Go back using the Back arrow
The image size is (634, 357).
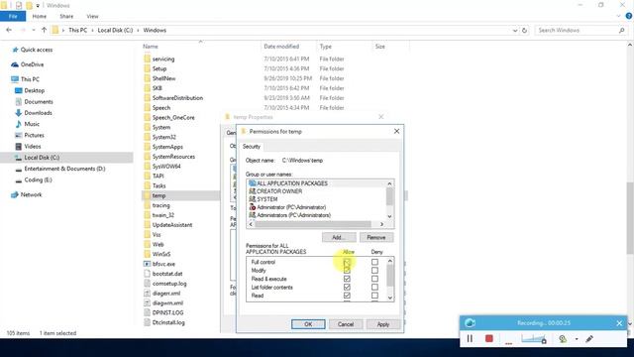pos(9,30)
